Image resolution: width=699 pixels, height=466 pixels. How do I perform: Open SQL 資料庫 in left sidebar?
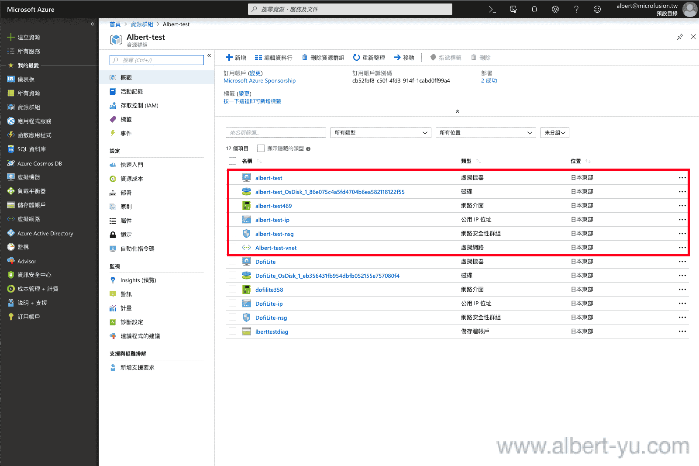(27, 149)
